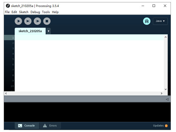The height and width of the screenshot is (132, 176).
Task: Click the editor scroll down arrow
Action: 166,89
